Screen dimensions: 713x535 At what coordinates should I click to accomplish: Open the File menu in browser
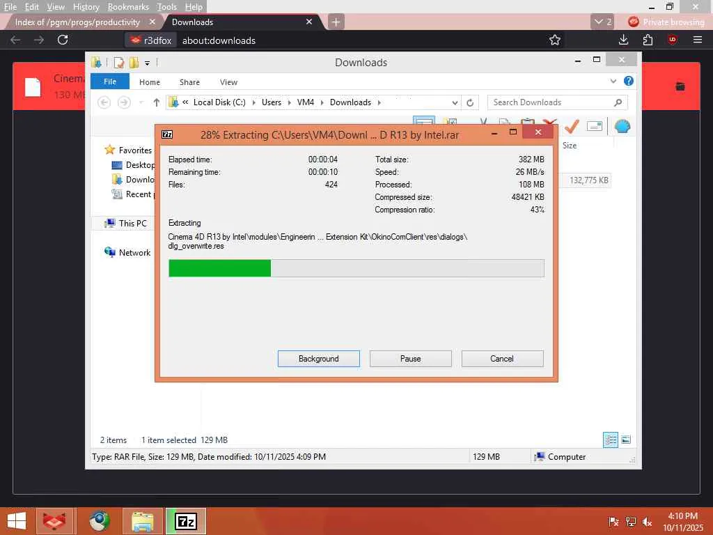point(10,7)
